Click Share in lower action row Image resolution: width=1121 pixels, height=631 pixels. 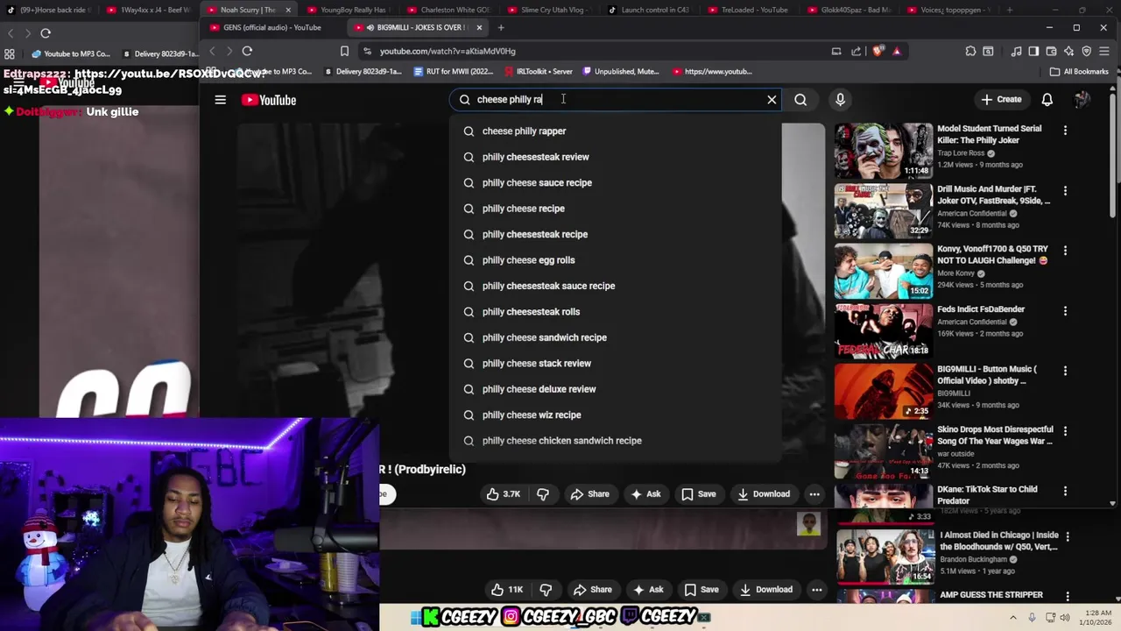click(x=592, y=590)
